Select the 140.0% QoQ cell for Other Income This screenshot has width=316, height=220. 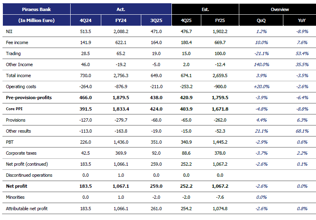pyautogui.click(x=261, y=64)
